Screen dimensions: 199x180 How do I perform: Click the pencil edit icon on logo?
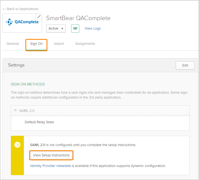tap(39, 17)
